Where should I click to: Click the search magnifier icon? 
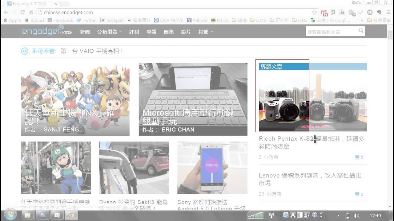(361, 31)
